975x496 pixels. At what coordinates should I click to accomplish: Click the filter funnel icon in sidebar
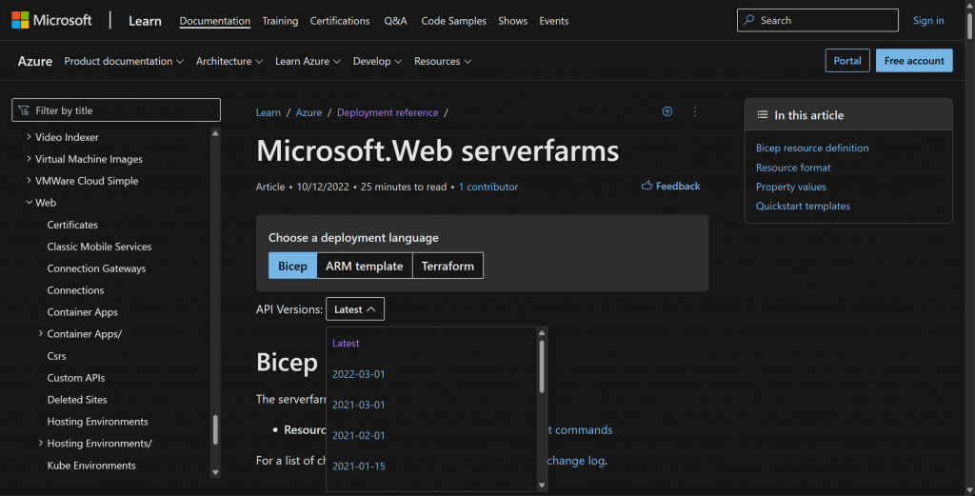click(24, 110)
